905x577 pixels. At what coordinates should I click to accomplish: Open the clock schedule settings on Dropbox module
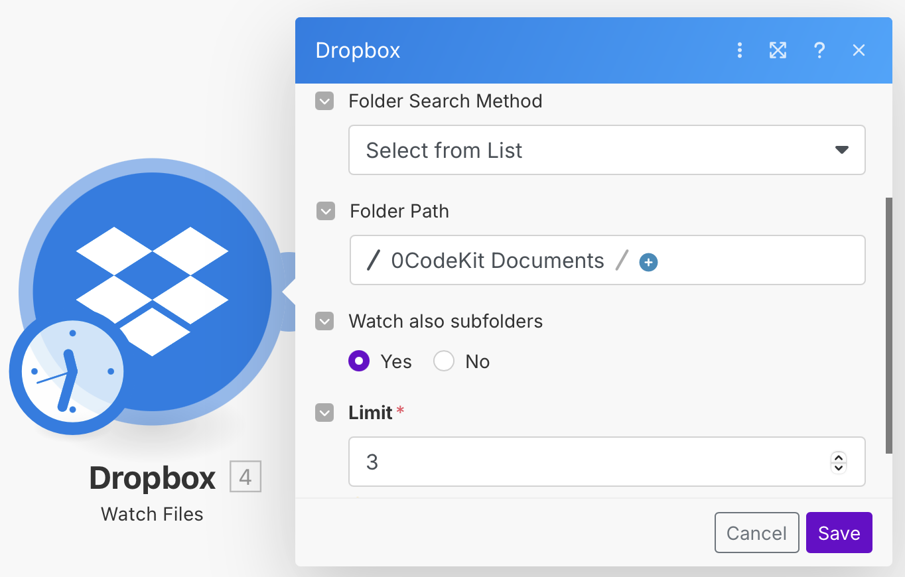72,371
